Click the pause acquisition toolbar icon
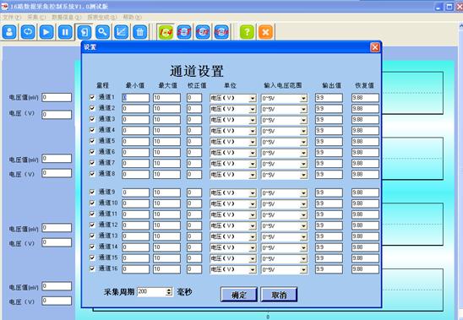The height and width of the screenshot is (320, 463). tap(65, 32)
